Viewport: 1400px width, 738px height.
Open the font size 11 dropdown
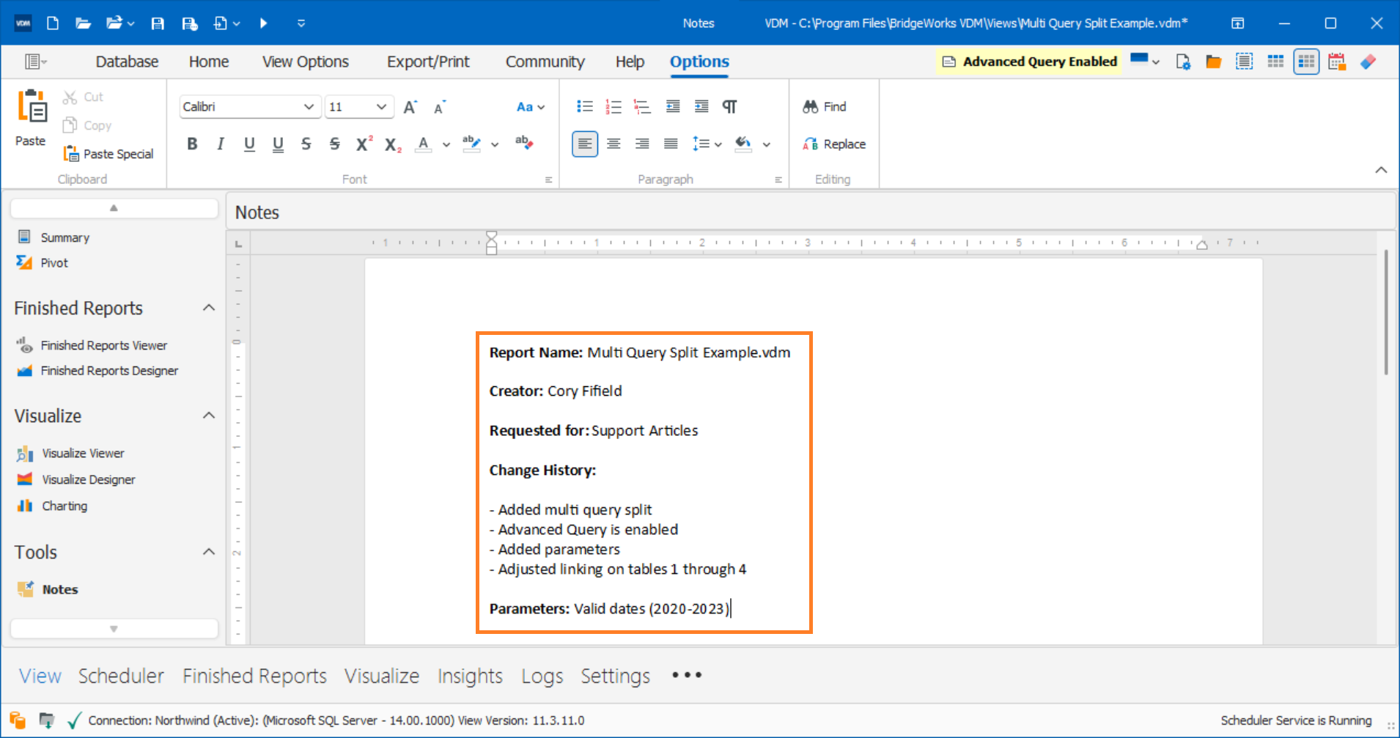(381, 106)
